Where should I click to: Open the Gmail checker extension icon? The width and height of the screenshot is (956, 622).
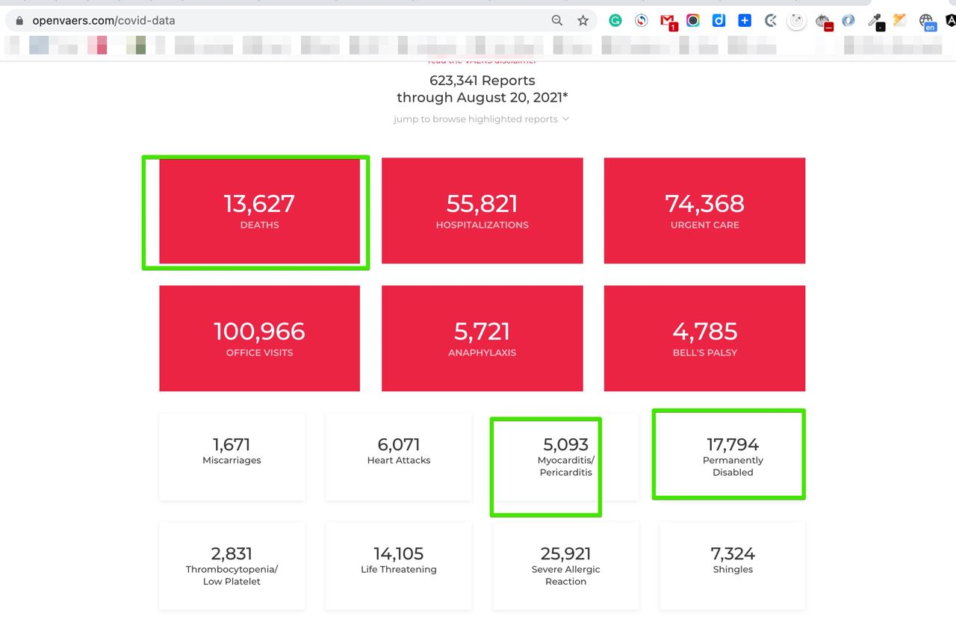click(x=668, y=22)
